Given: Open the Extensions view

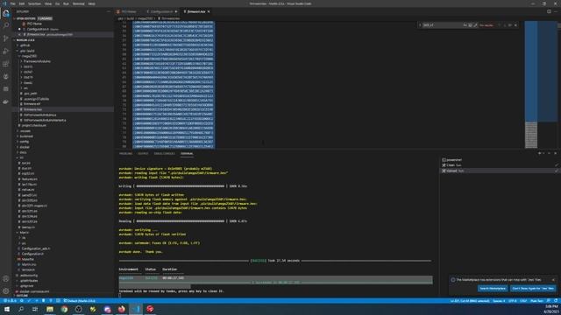Looking at the screenshot, I should (x=6, y=64).
